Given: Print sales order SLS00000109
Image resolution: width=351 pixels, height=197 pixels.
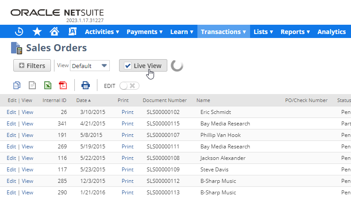Looking at the screenshot, I should 127,170.
